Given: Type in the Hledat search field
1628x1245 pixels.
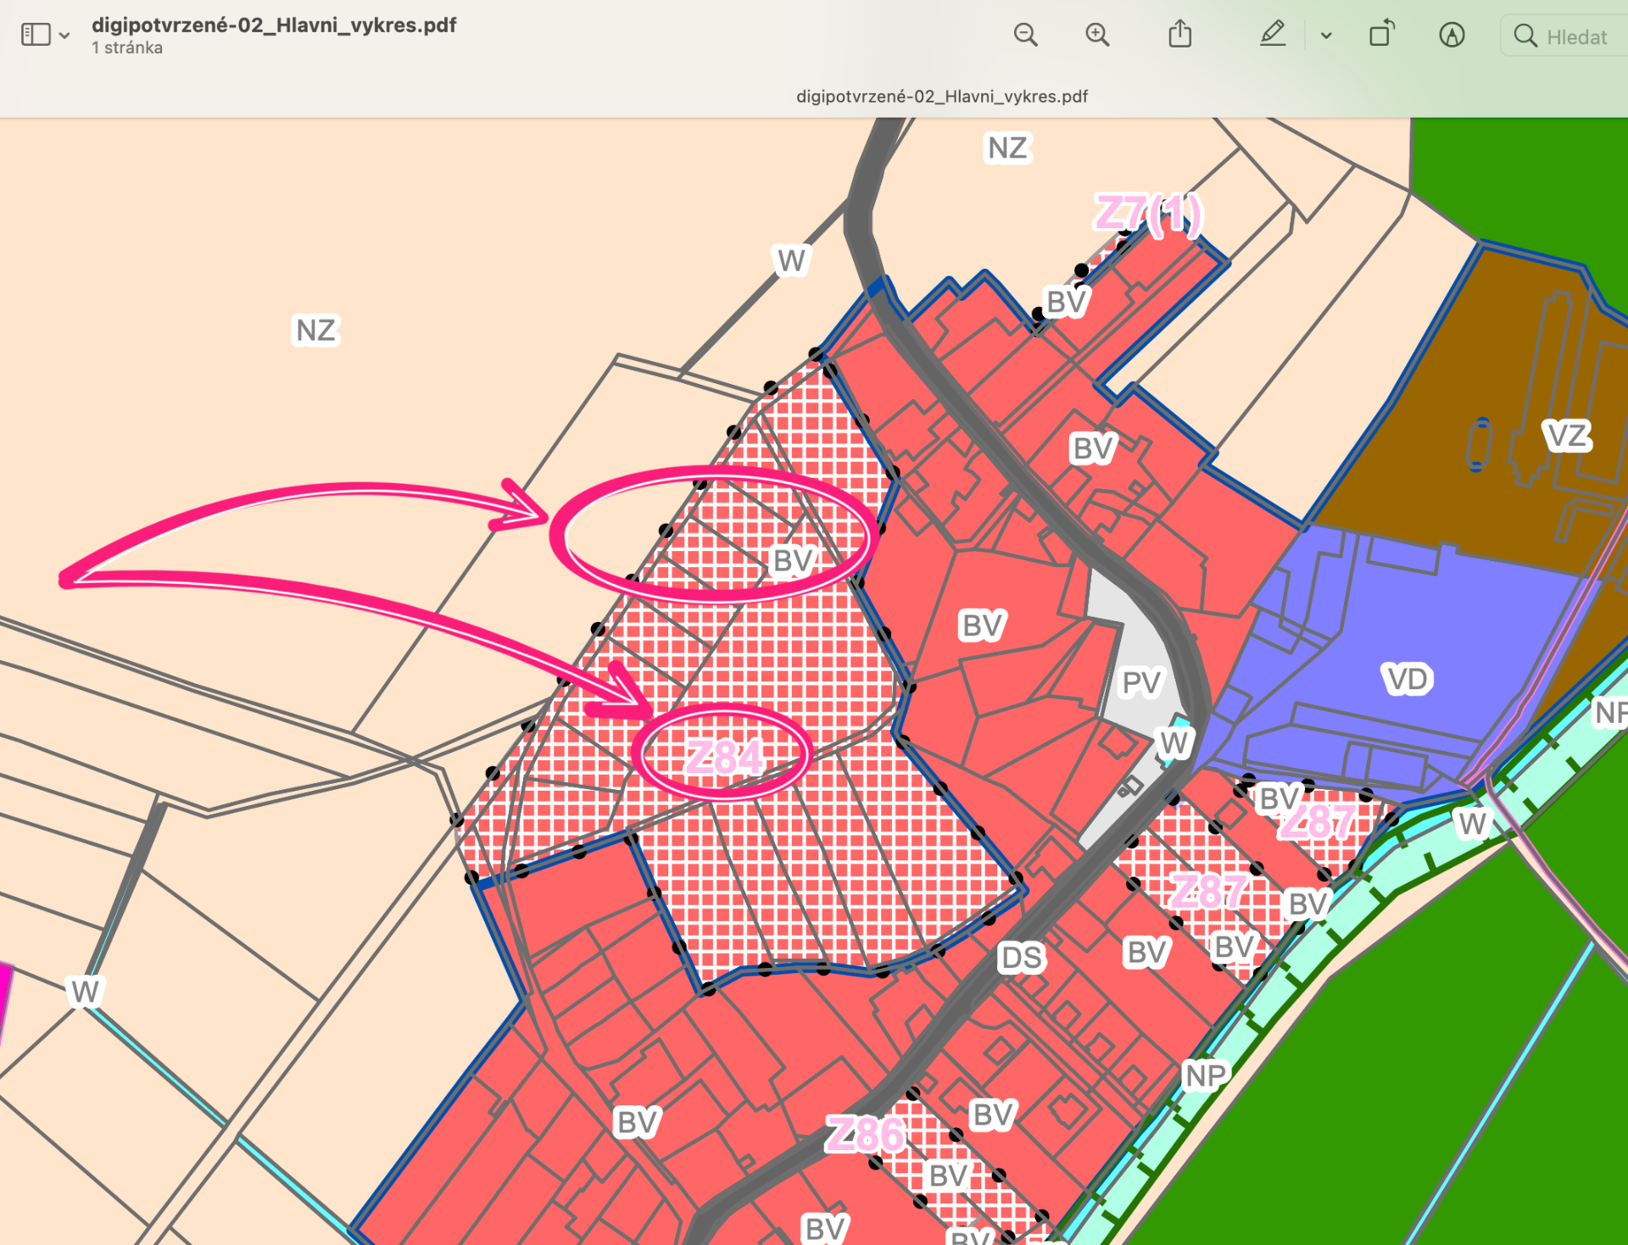Looking at the screenshot, I should tap(1575, 36).
